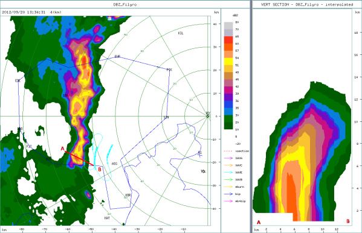Click the red cross-section line A to B
Viewport: 362px width, 233px height.
tap(79, 158)
